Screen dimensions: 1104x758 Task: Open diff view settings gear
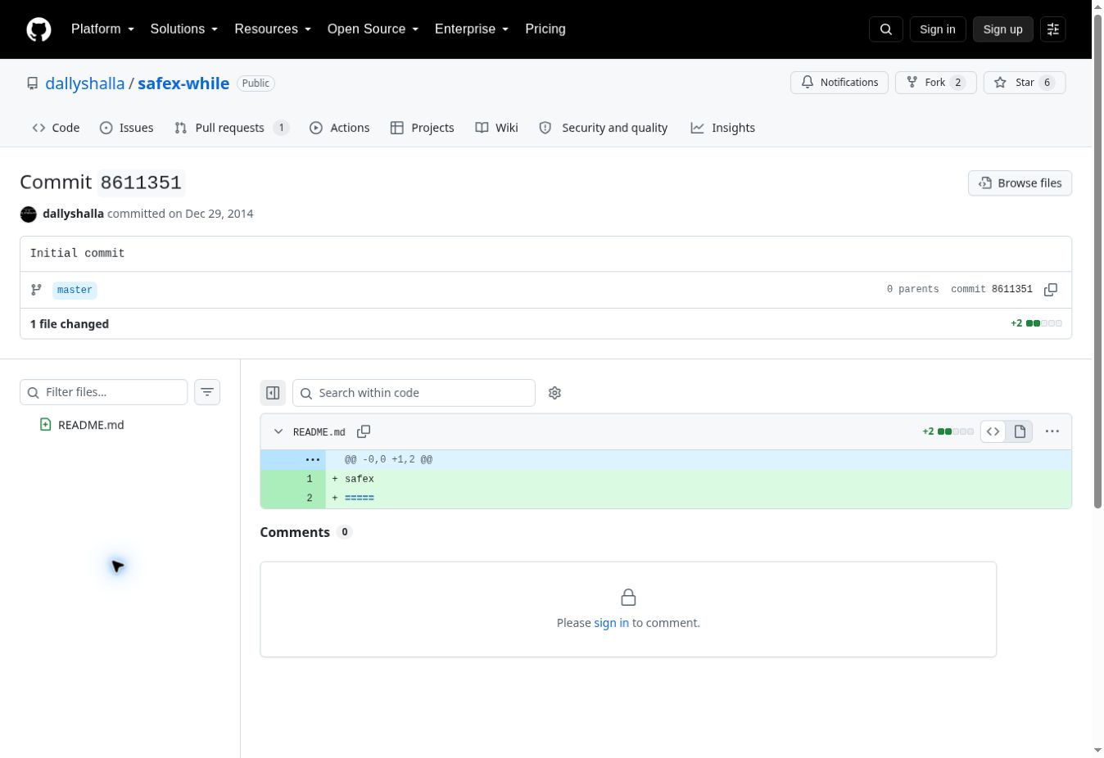(x=554, y=393)
